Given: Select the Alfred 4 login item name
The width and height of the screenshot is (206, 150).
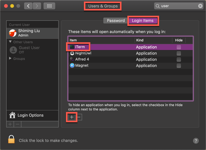Looking at the screenshot, I should [x=82, y=59].
